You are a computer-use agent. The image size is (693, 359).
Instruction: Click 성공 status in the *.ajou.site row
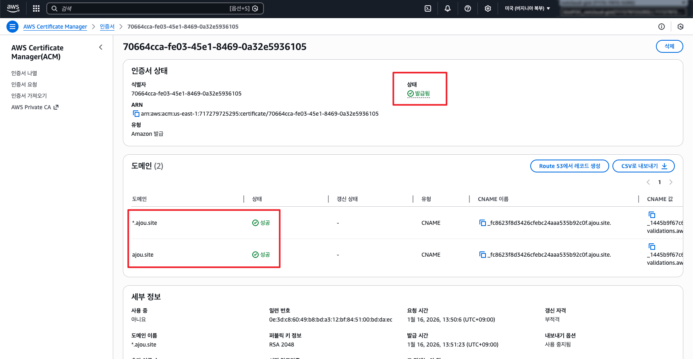point(261,223)
